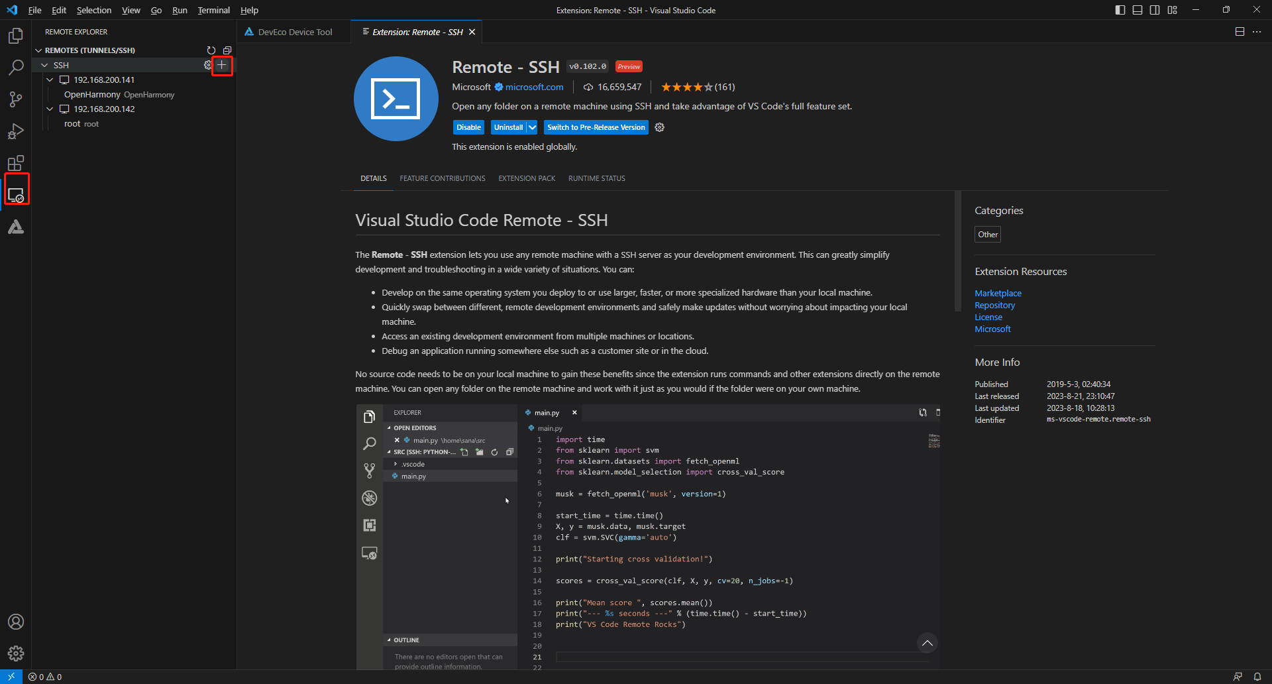Open the Microsoft resource link

tap(992, 329)
